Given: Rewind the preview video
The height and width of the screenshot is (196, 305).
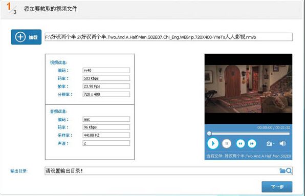Looking at the screenshot, I should tap(241, 143).
